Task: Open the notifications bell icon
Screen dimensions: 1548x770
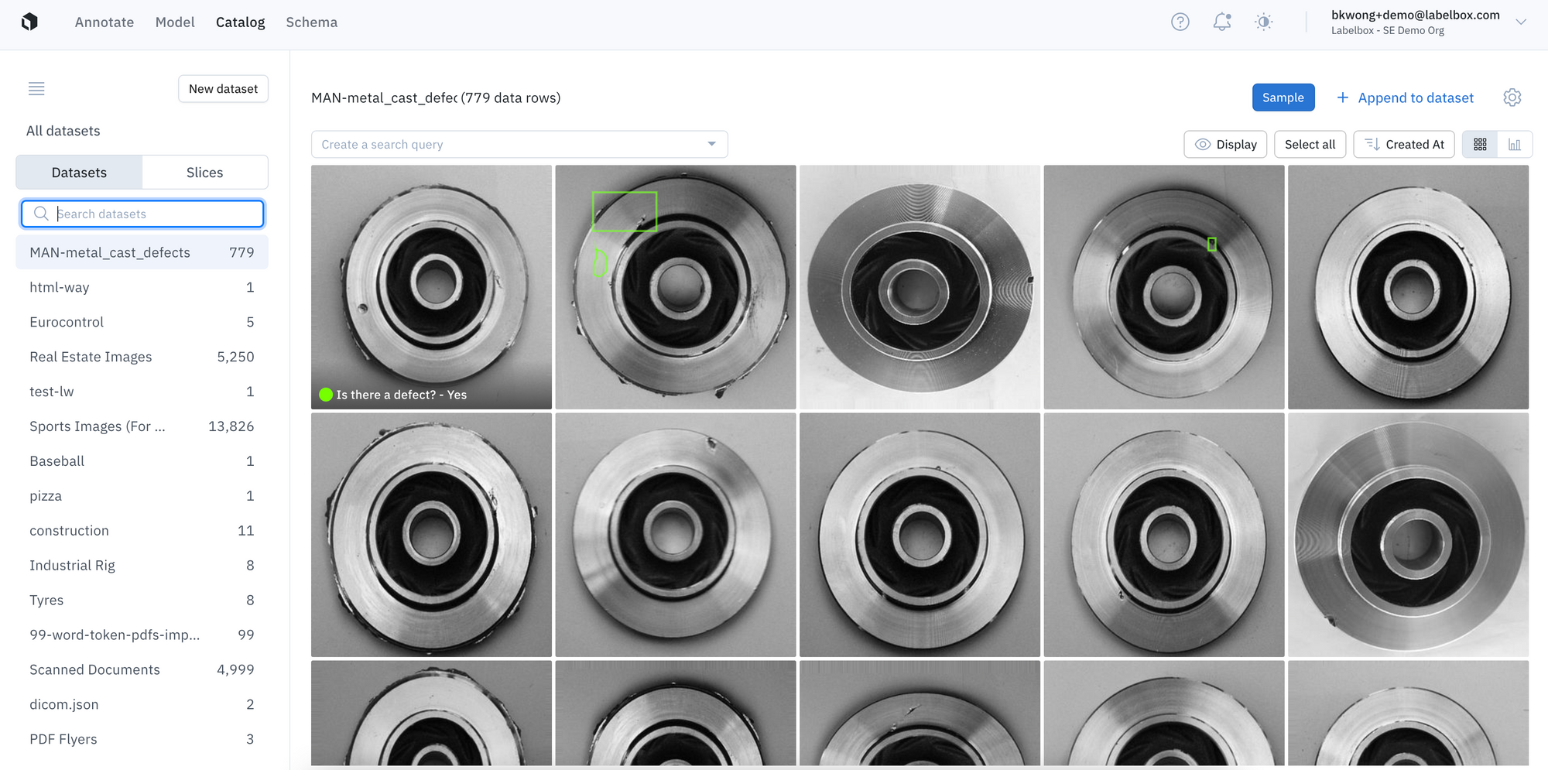Action: point(1222,22)
